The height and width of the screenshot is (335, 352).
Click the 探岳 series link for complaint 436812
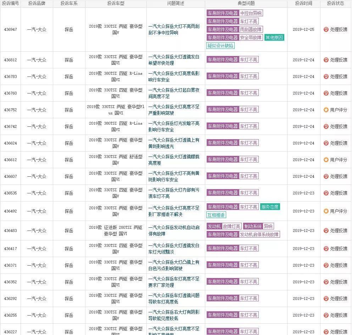[x=69, y=59]
